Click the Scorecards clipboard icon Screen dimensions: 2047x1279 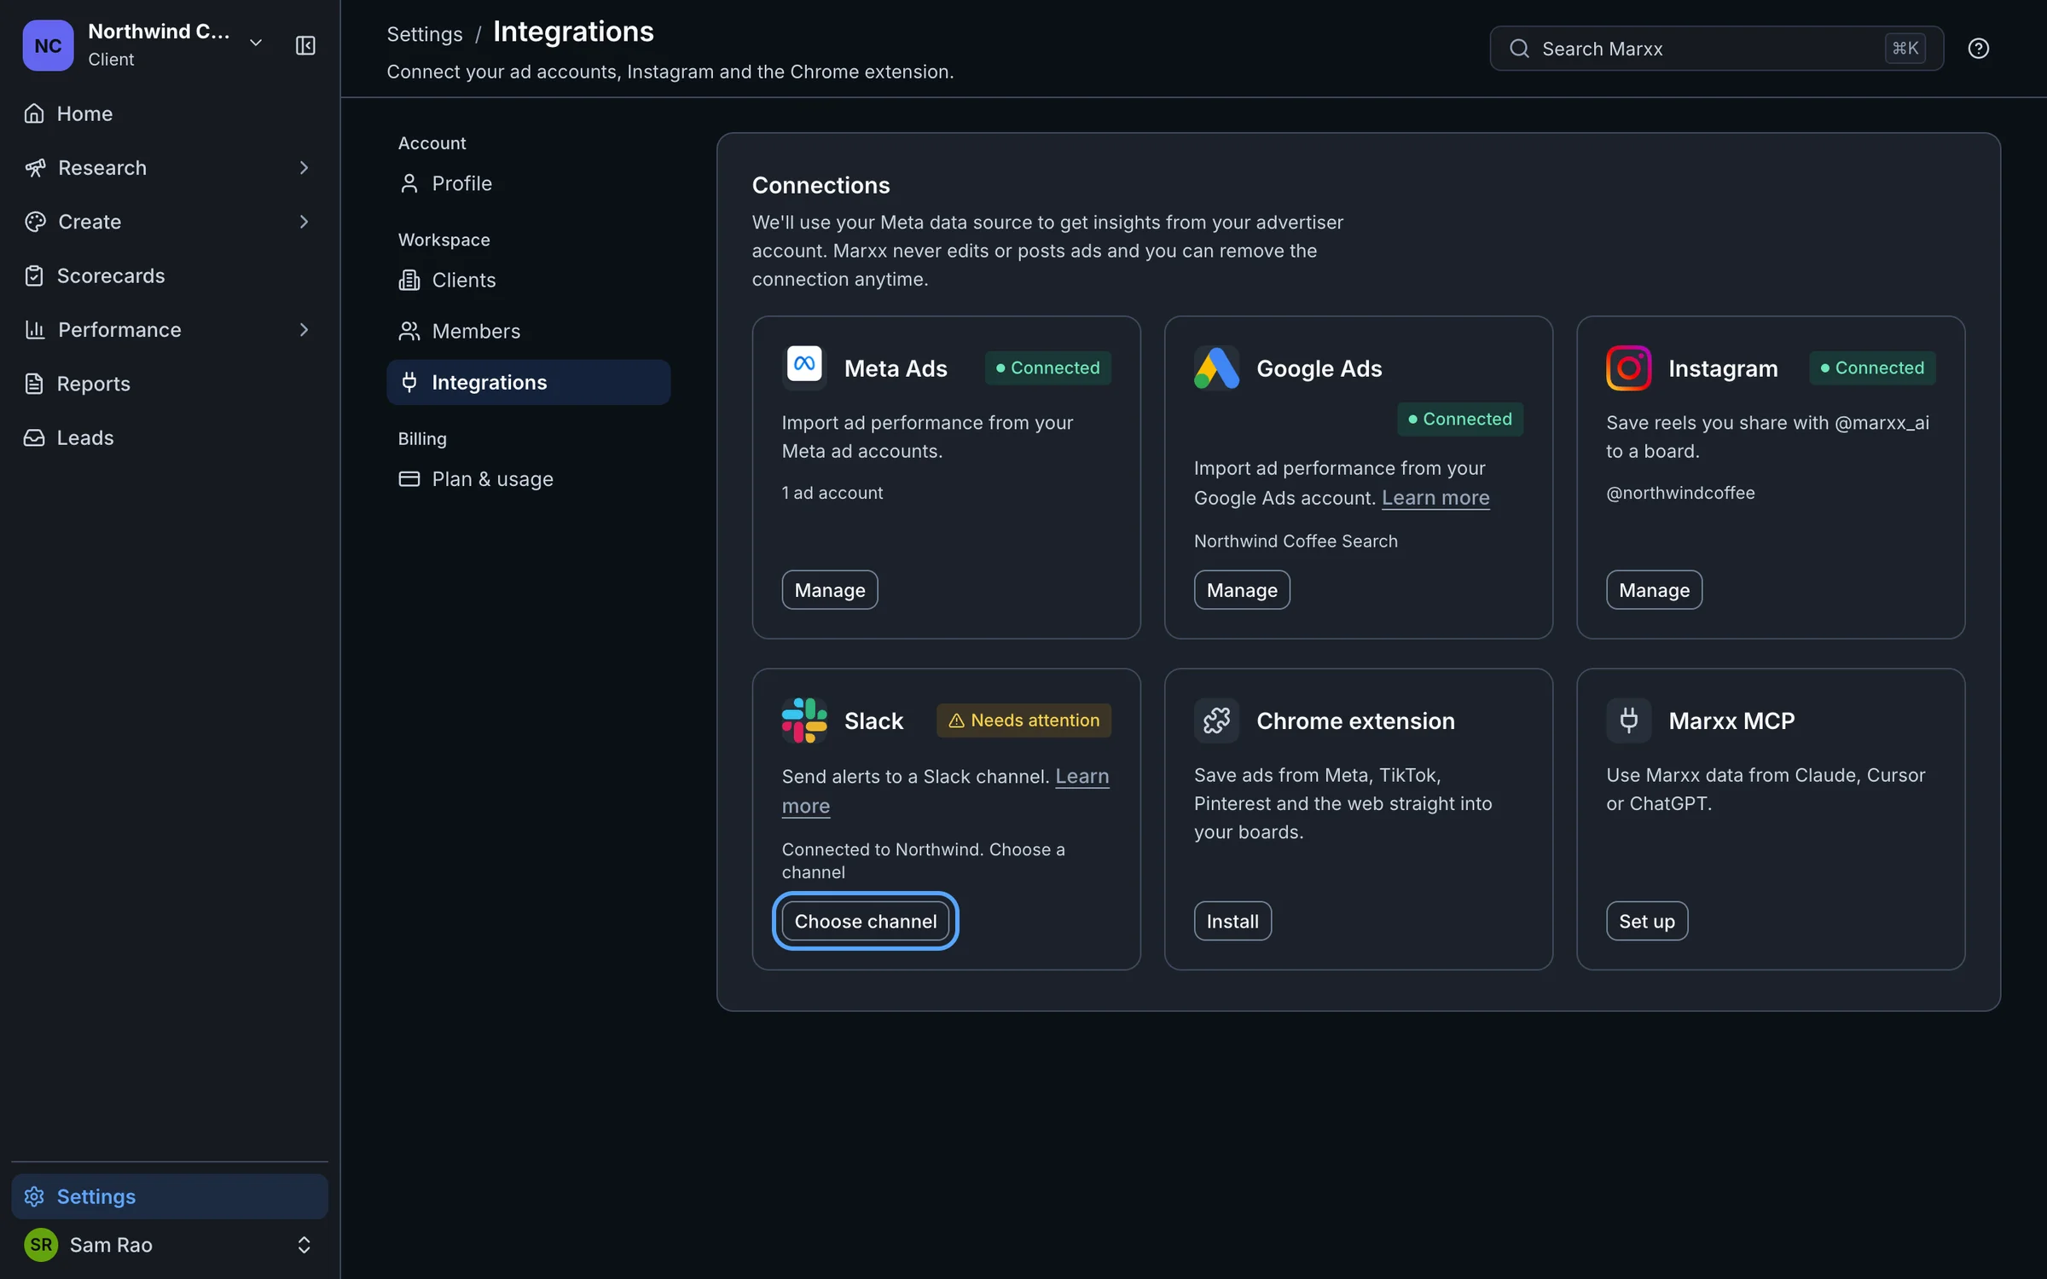(34, 275)
